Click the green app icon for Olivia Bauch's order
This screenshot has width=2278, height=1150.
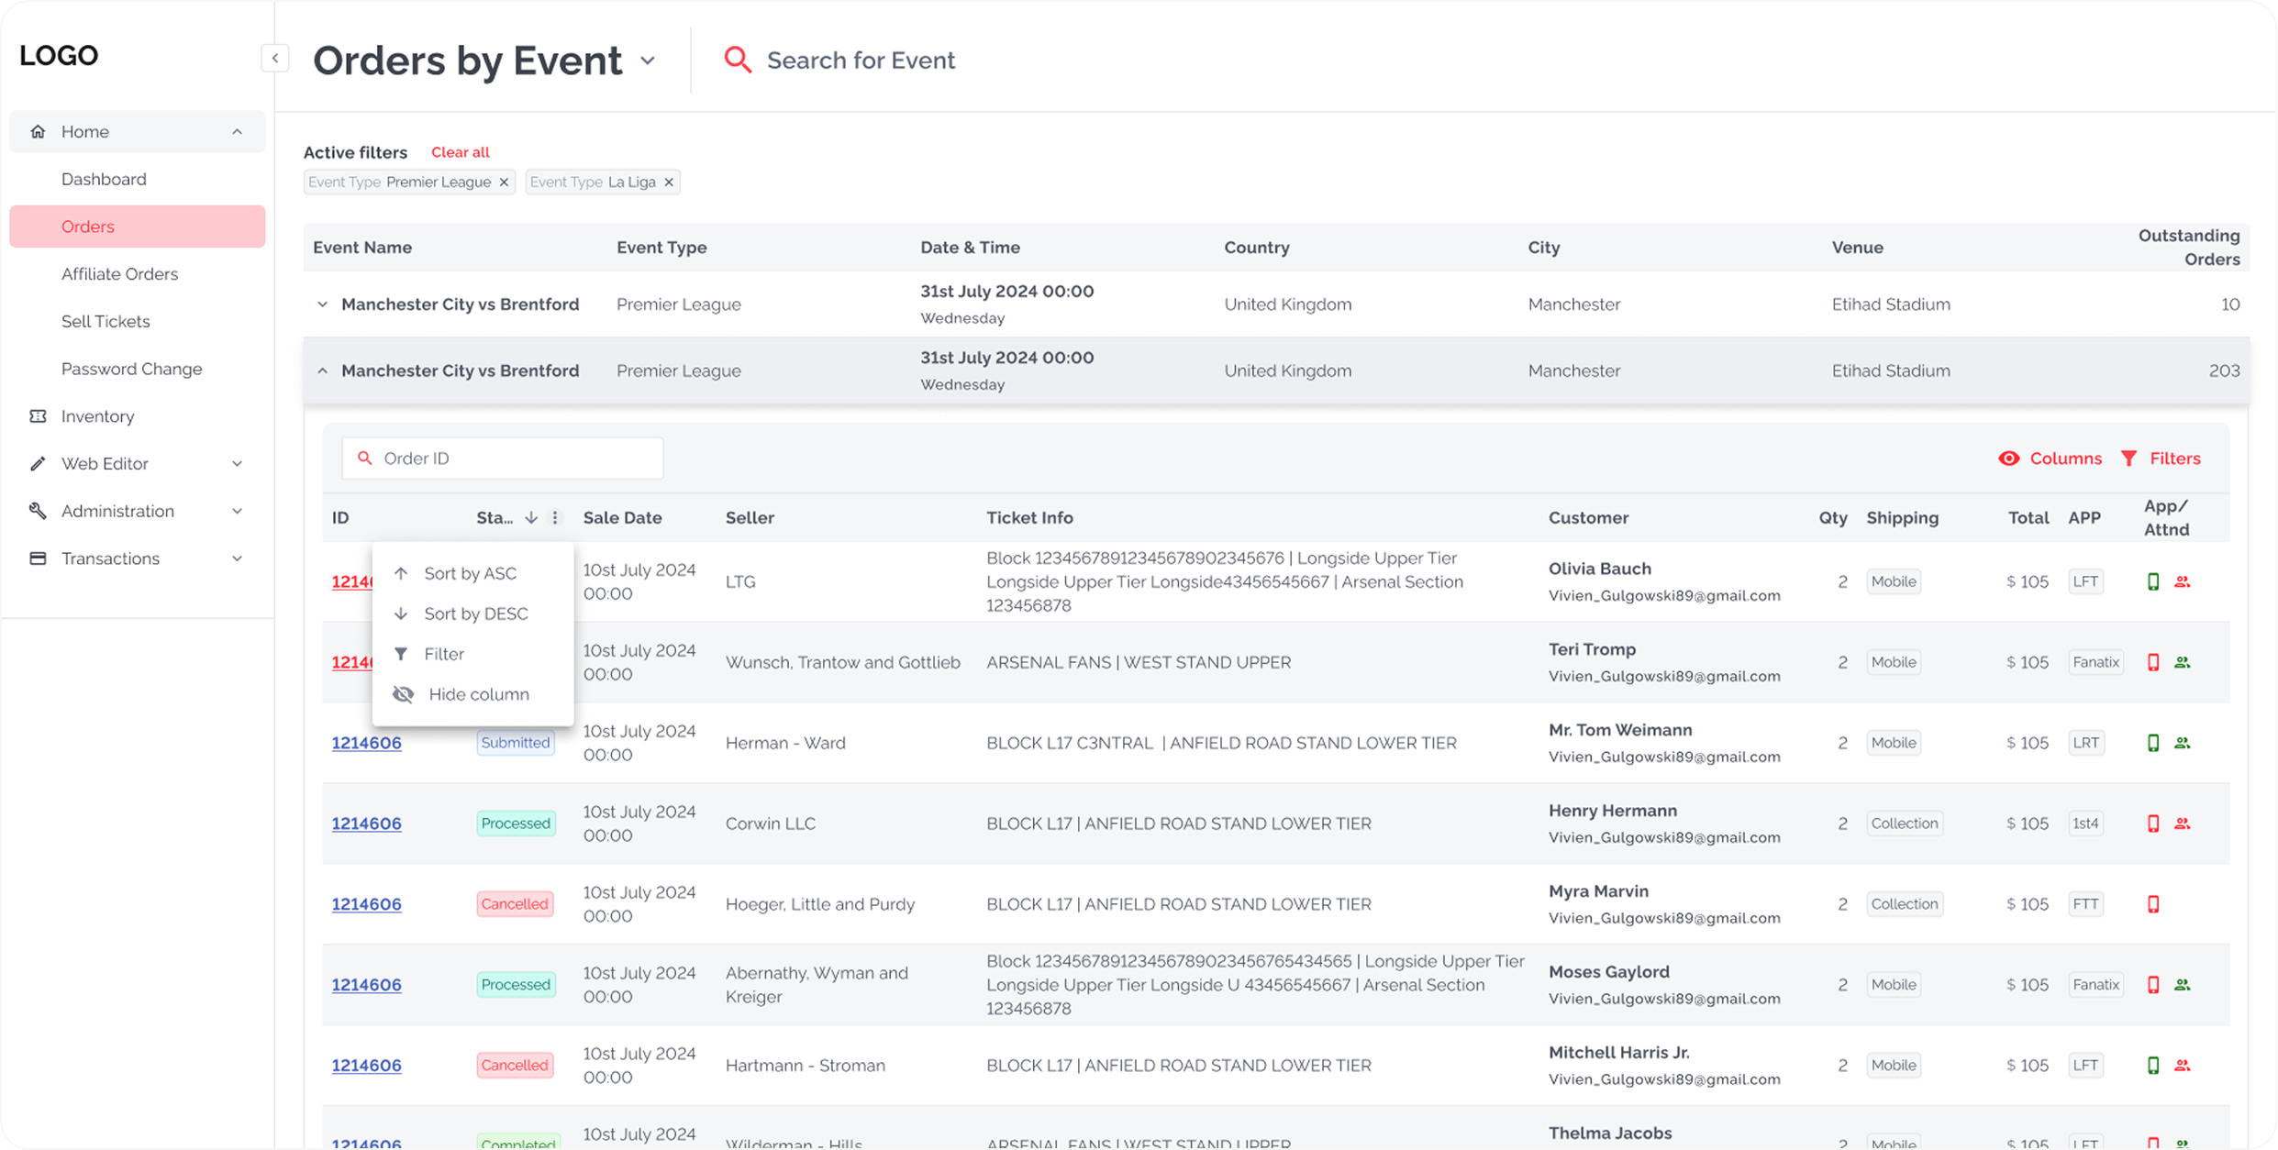pos(2153,581)
